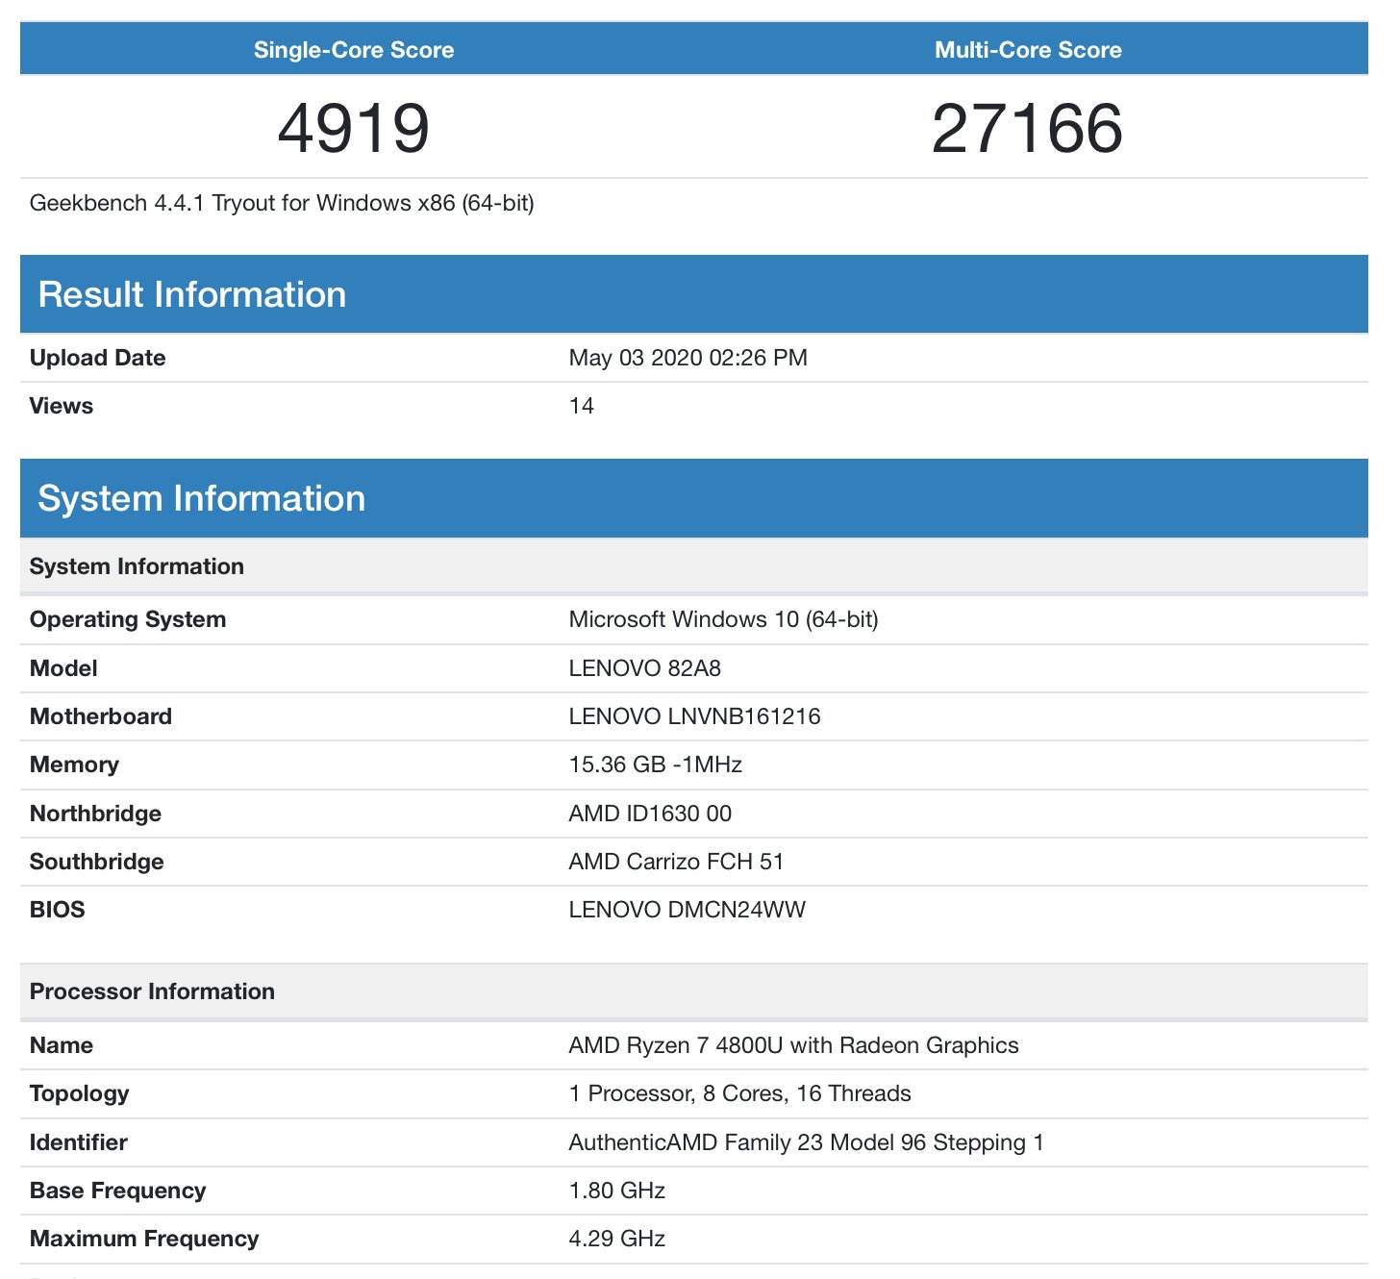The width and height of the screenshot is (1400, 1279).
Task: Click the AMD ID1630 00 value
Action: tap(650, 814)
